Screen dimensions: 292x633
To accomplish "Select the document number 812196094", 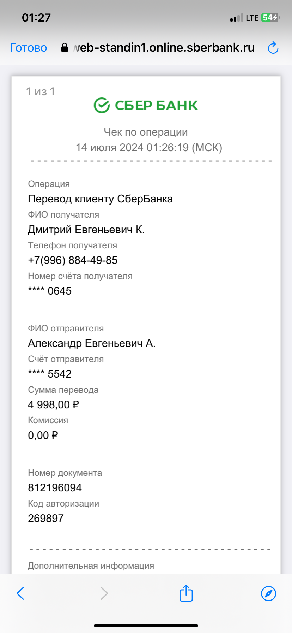I will pos(55,488).
